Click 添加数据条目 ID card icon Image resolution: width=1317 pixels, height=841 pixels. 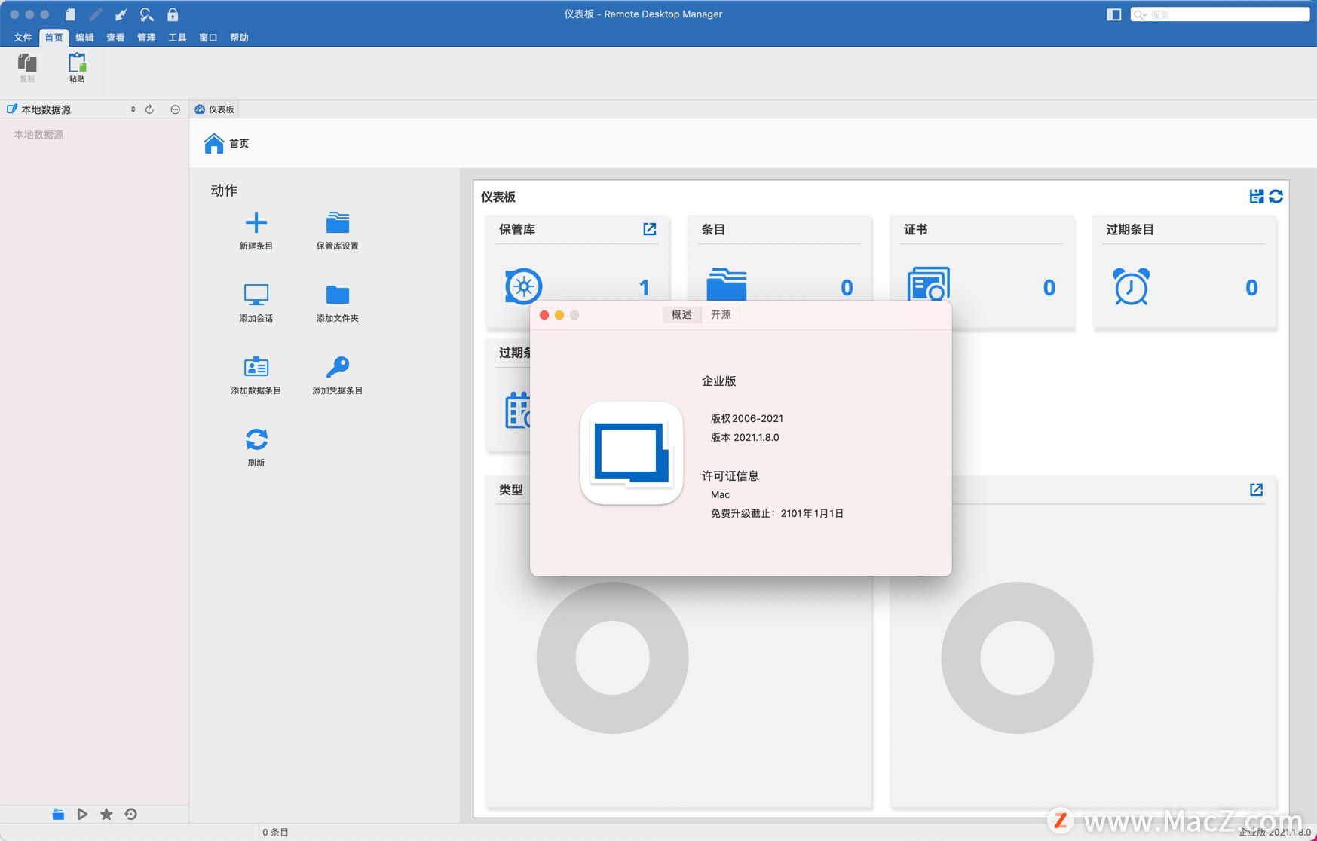pos(256,366)
